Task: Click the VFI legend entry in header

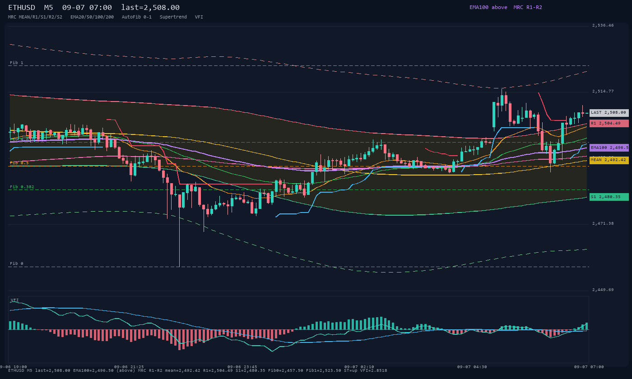Action: coord(199,17)
